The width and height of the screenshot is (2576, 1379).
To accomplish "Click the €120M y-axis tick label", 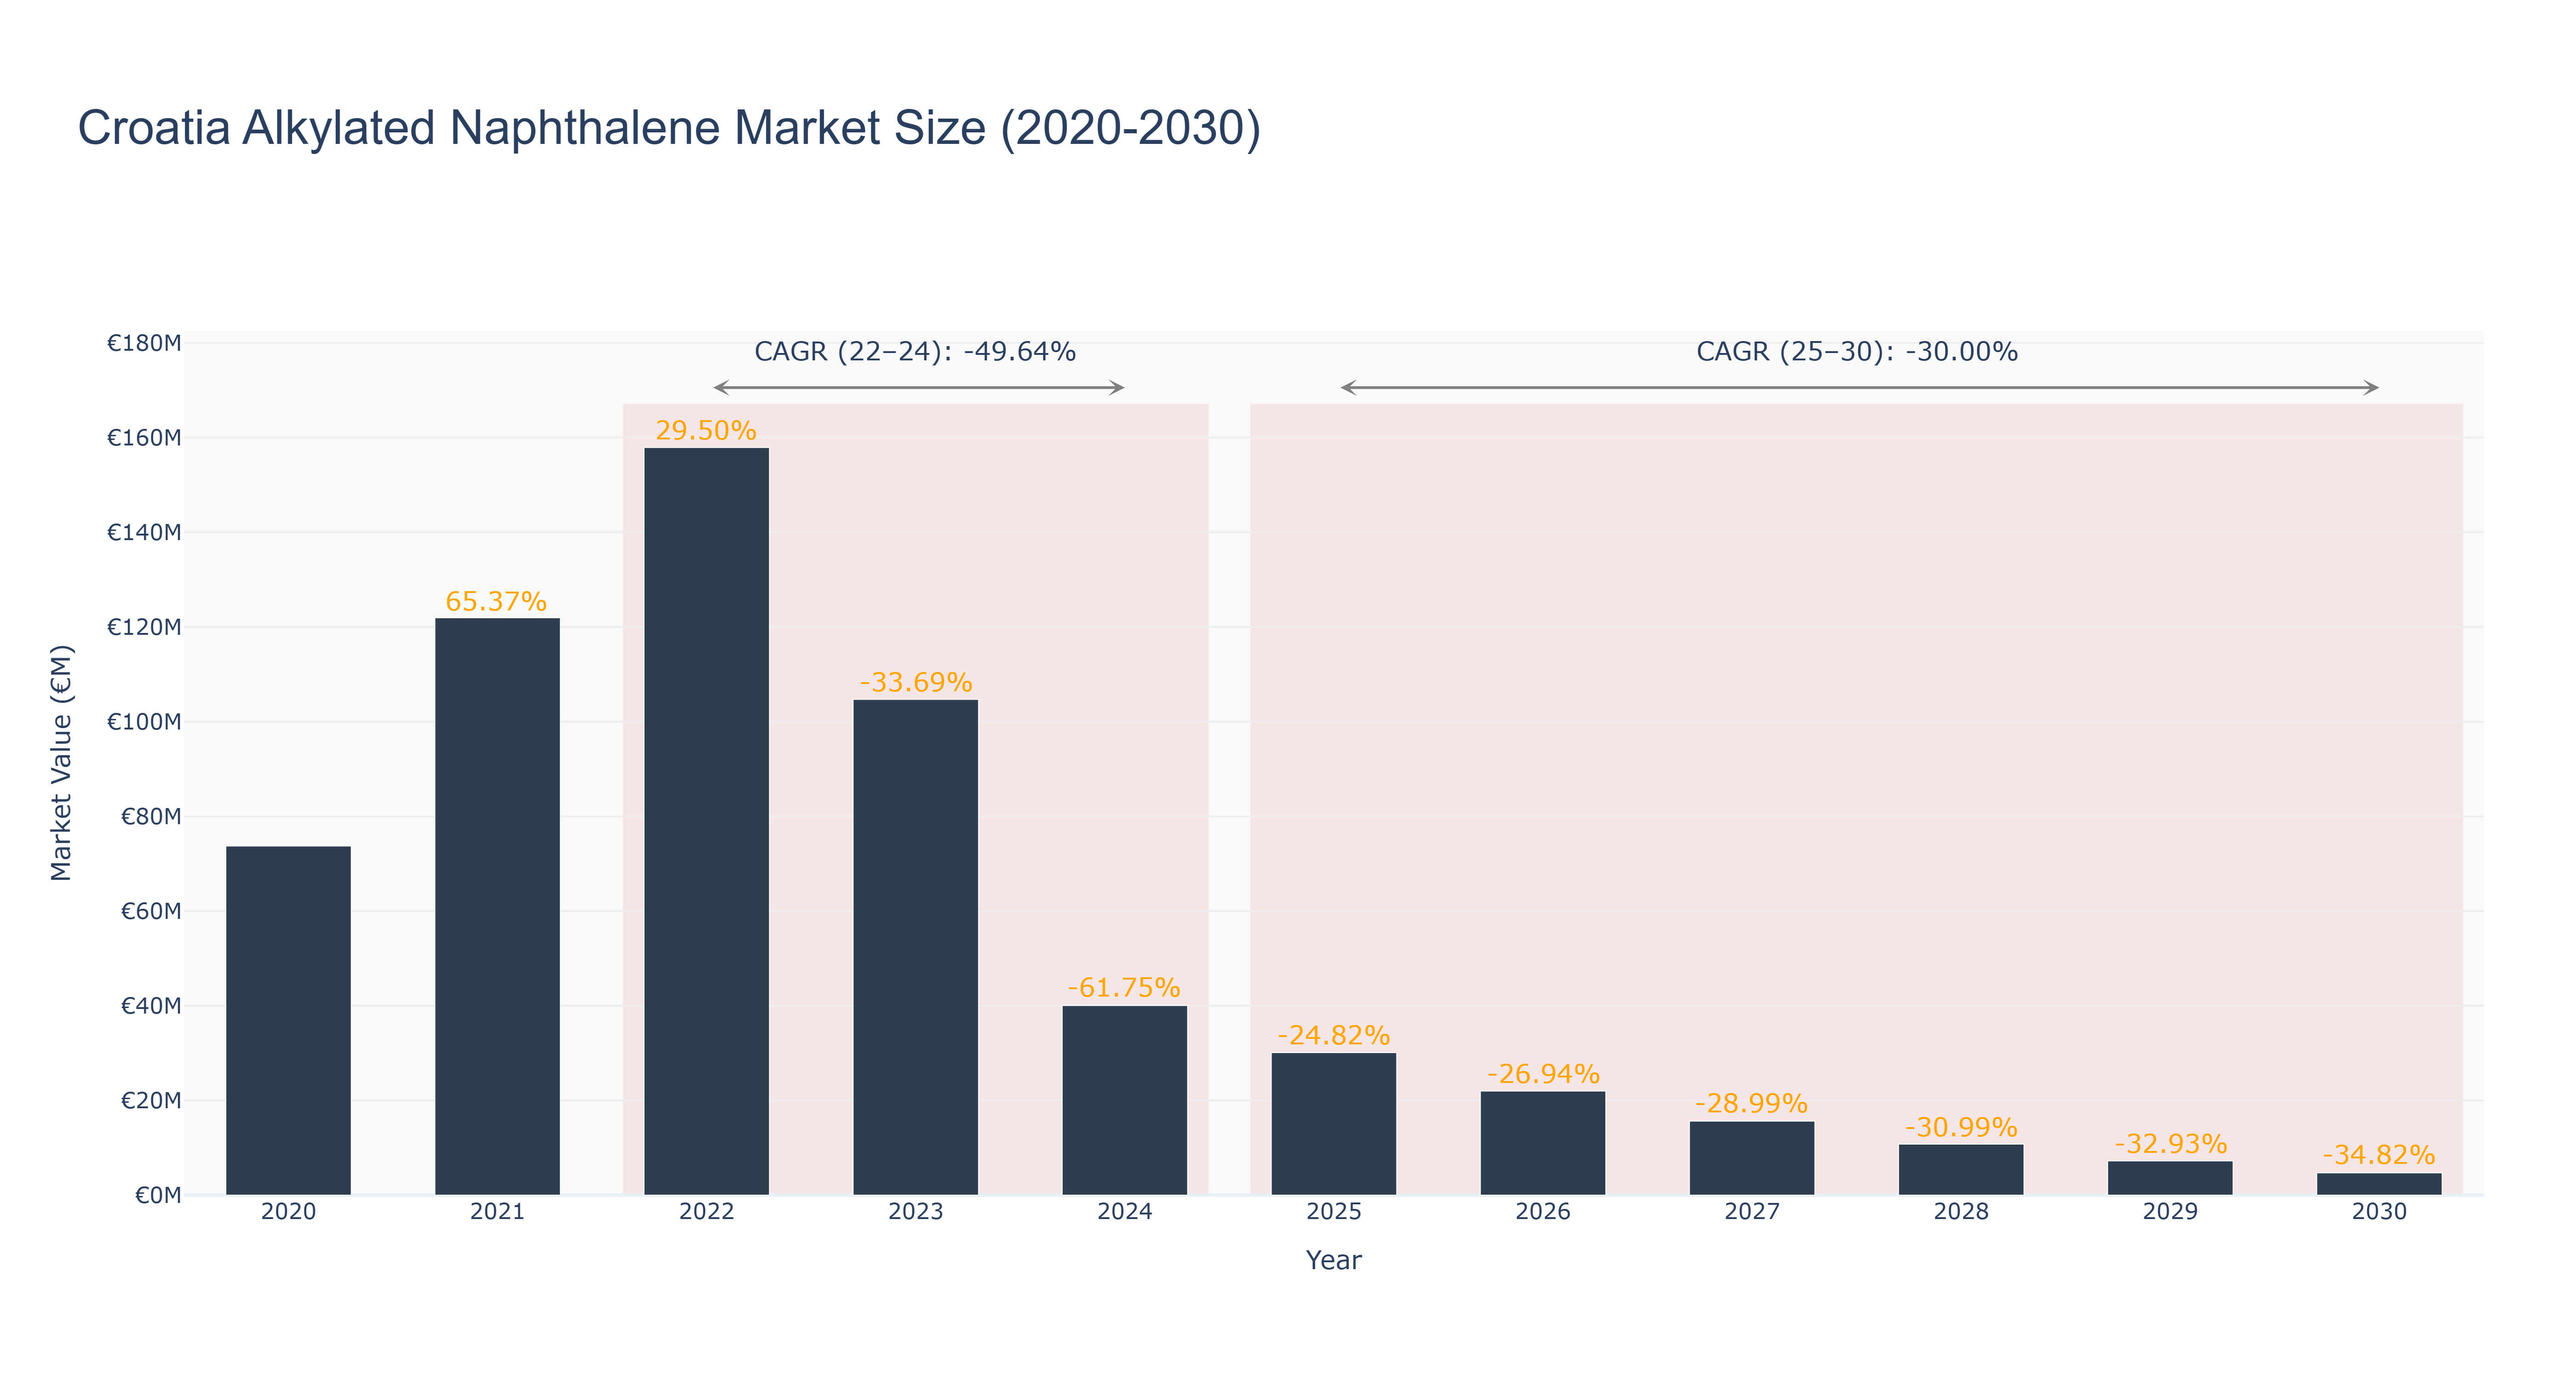I will point(144,627).
